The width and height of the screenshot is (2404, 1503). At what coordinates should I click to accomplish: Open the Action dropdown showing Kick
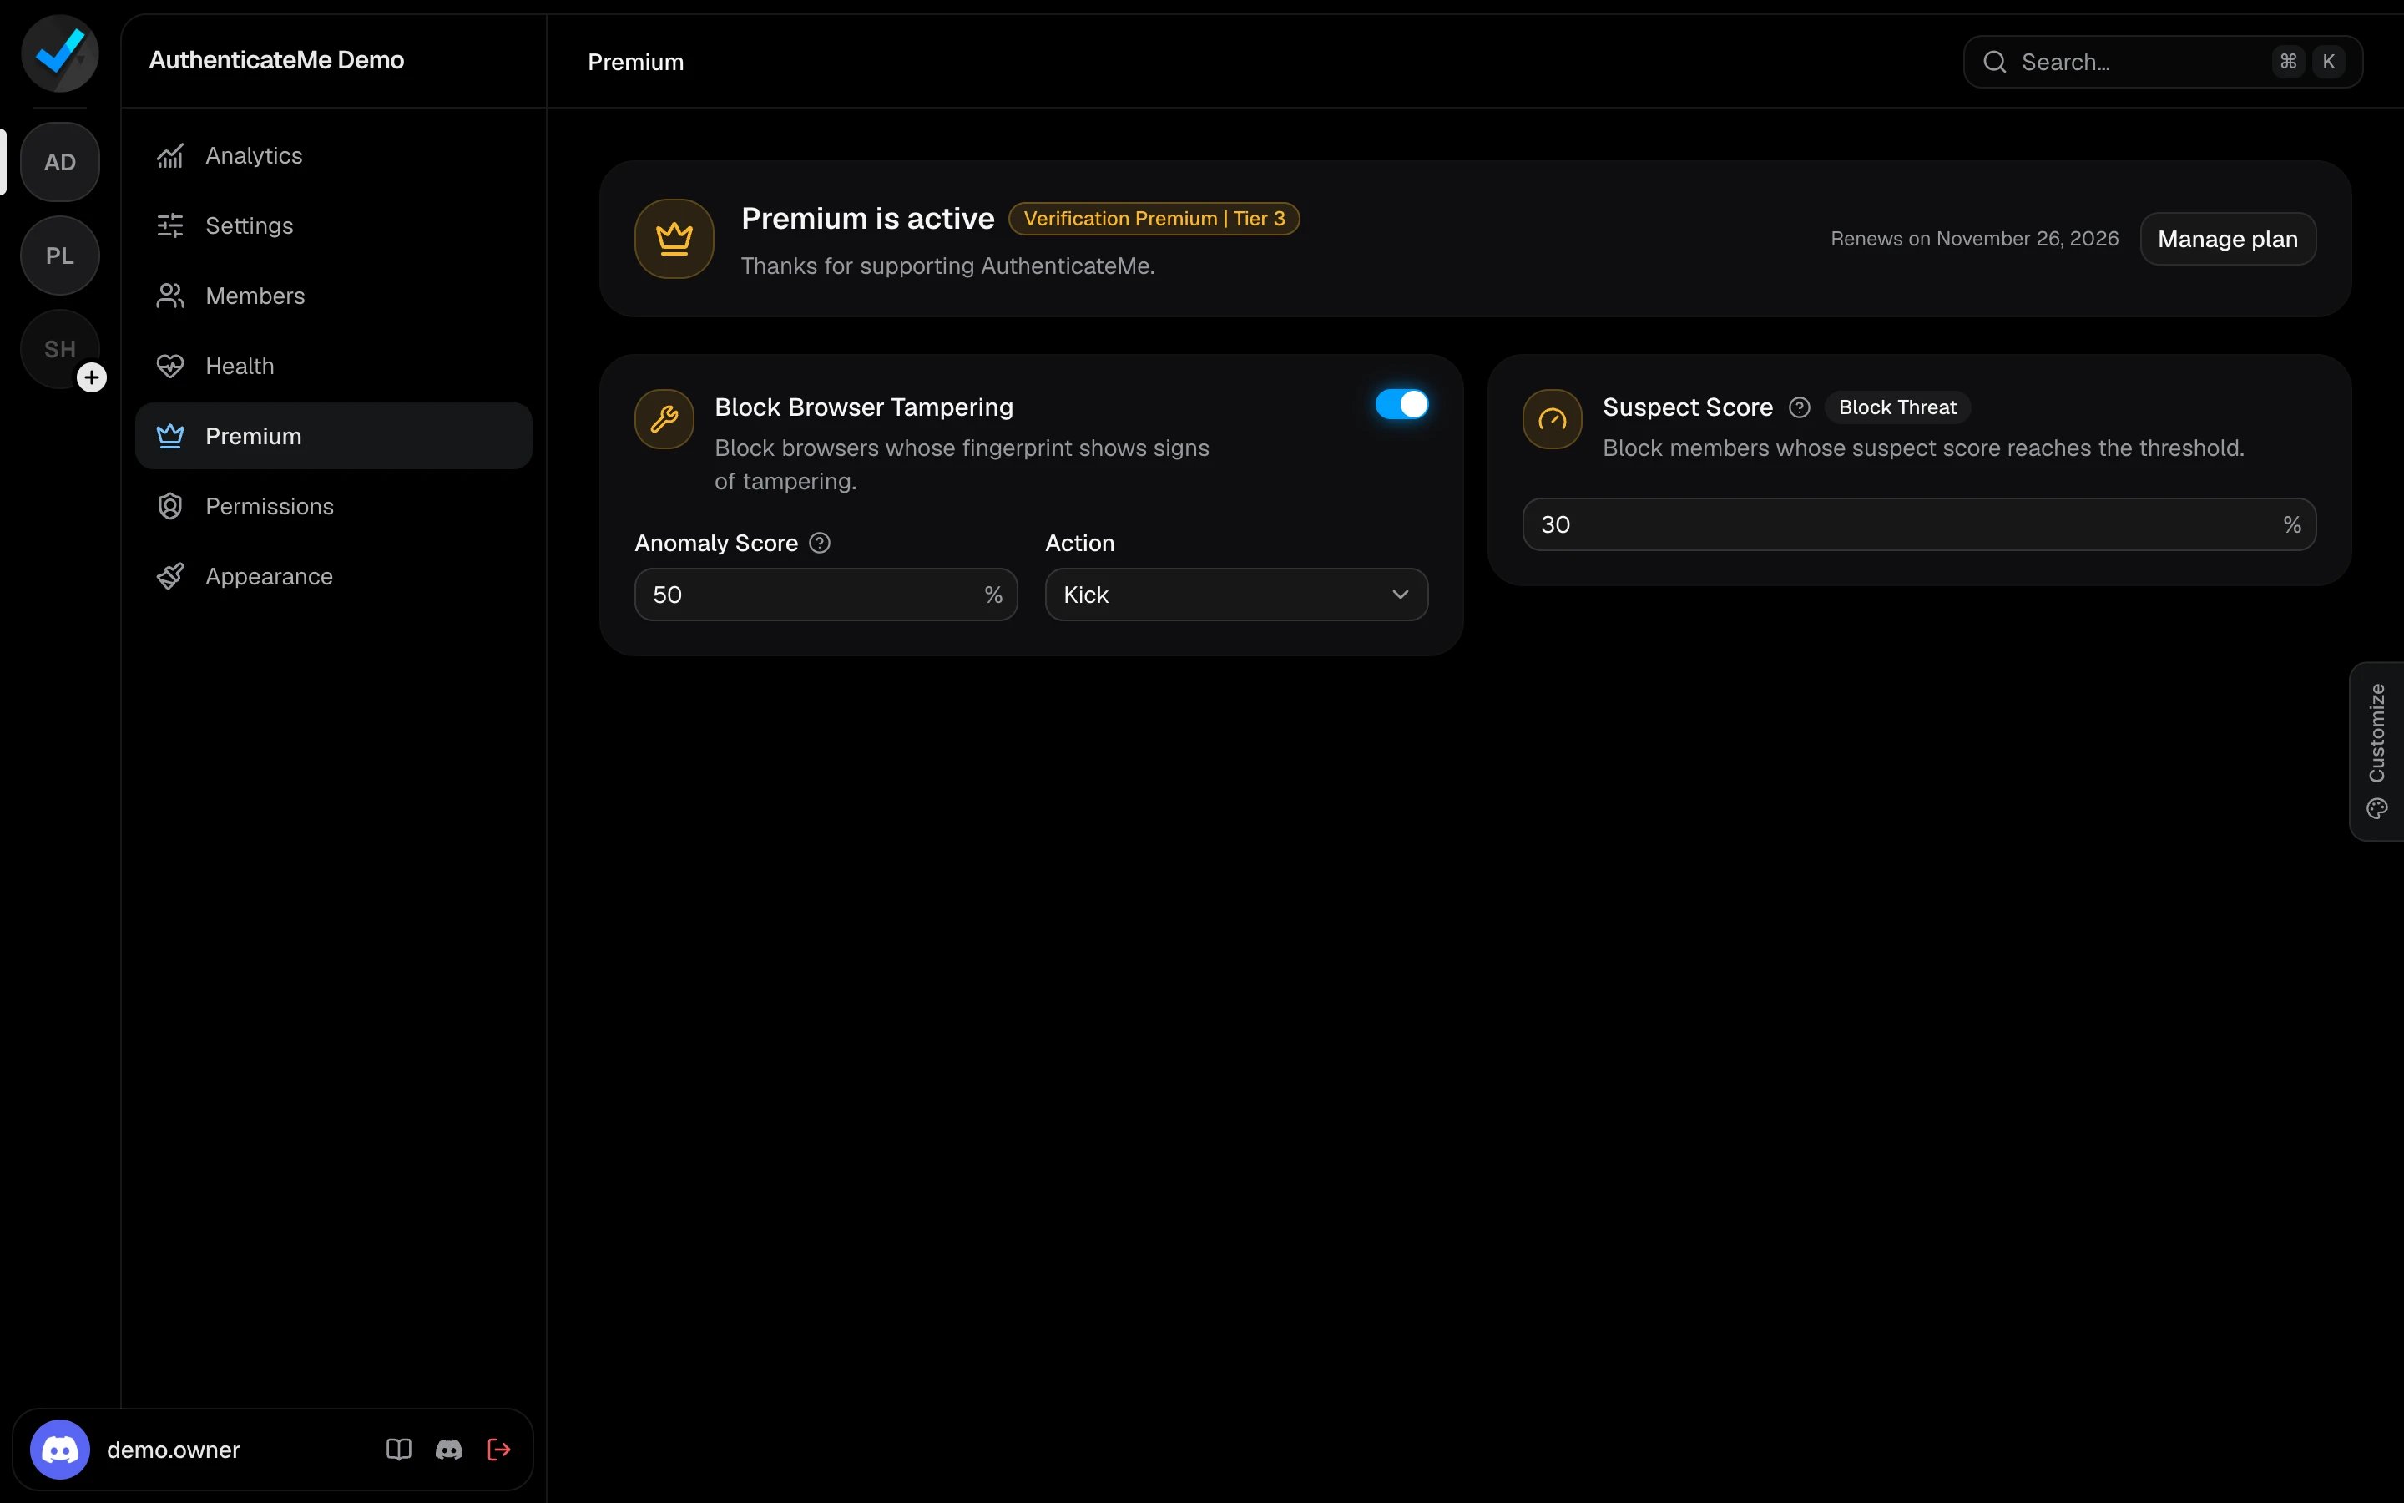click(1235, 595)
